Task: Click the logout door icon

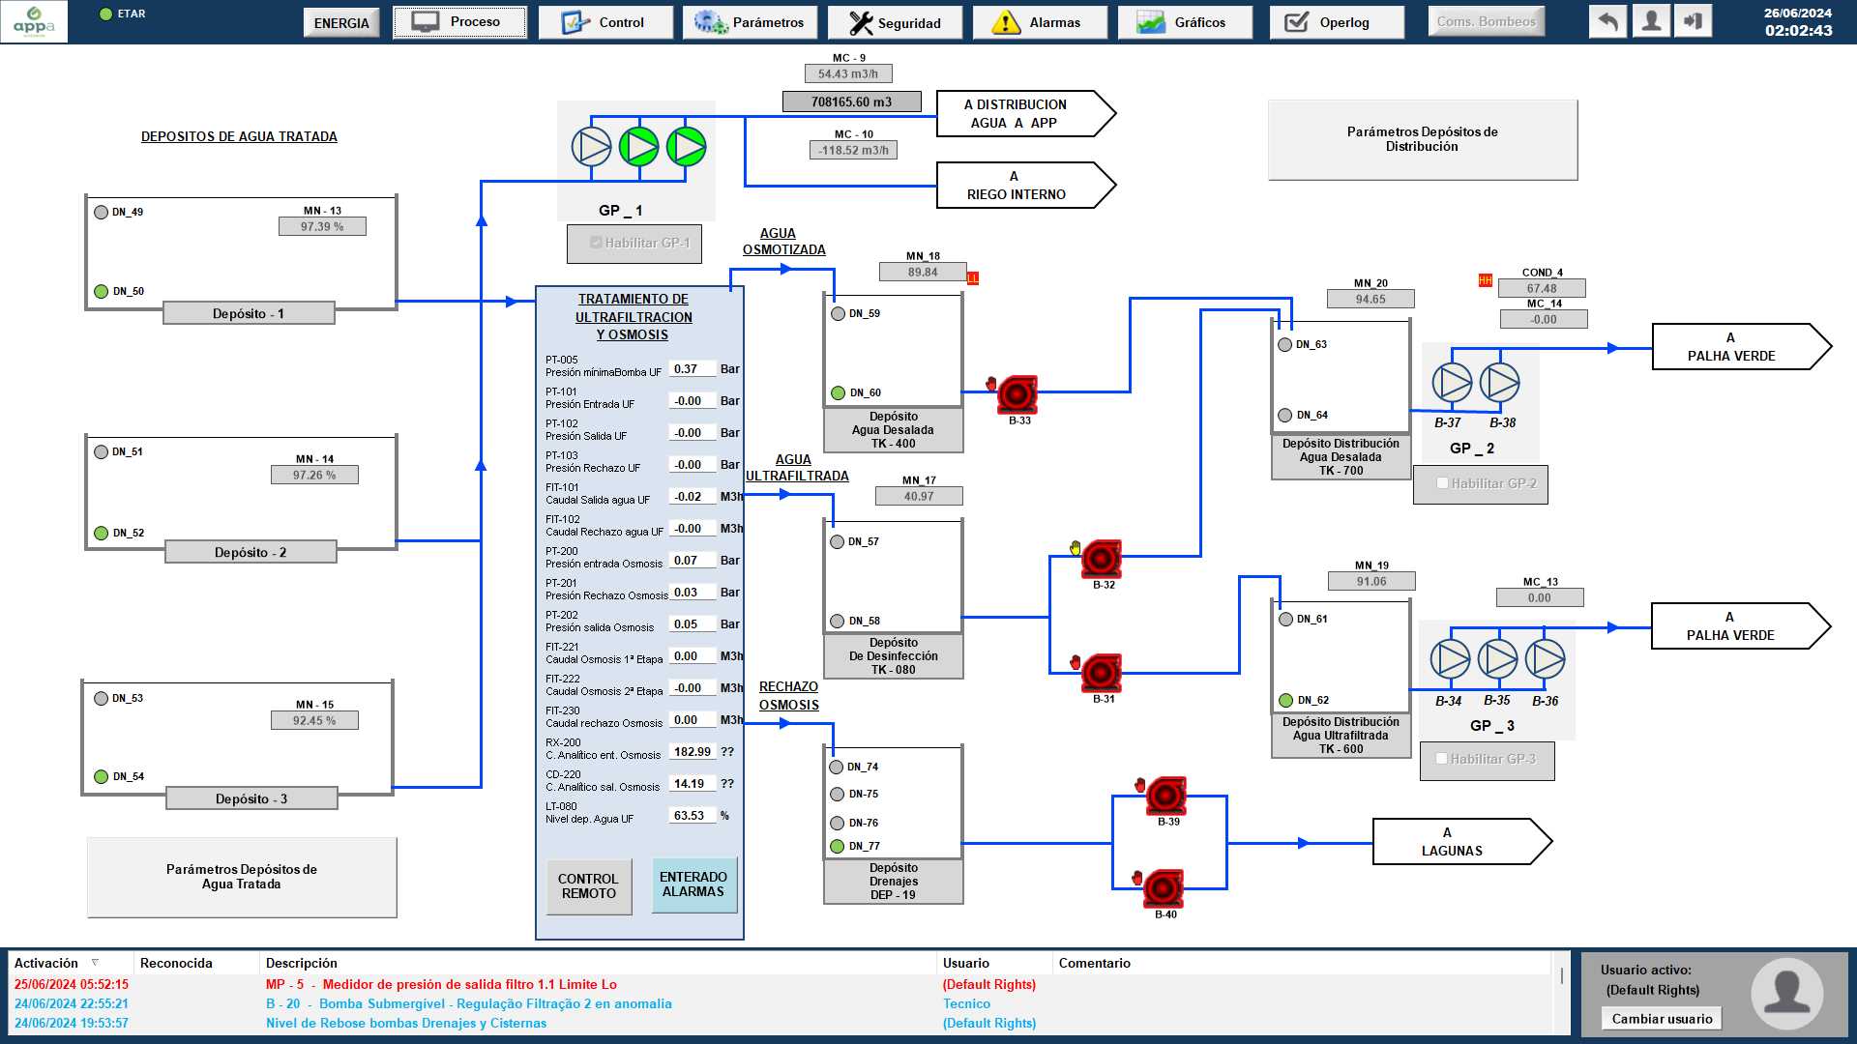Action: 1693,21
